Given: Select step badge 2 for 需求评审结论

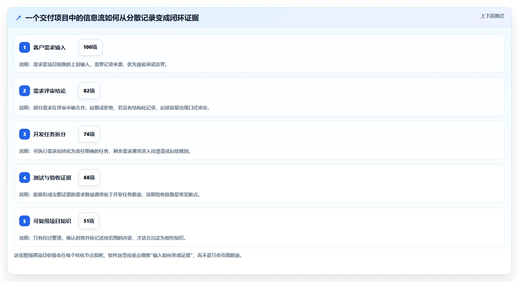Looking at the screenshot, I should [25, 91].
